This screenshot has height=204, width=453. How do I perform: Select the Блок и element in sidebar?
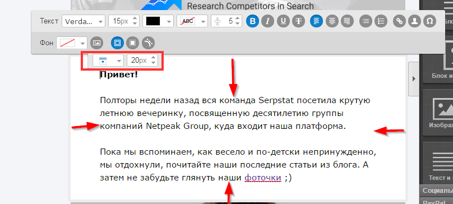[438, 61]
